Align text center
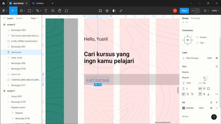The height and width of the screenshot is (124, 221). point(188,94)
